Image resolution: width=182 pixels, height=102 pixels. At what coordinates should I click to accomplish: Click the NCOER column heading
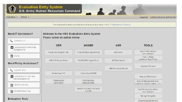tap(88, 45)
